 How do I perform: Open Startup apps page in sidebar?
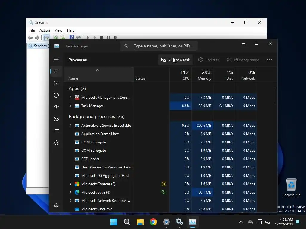click(x=56, y=107)
